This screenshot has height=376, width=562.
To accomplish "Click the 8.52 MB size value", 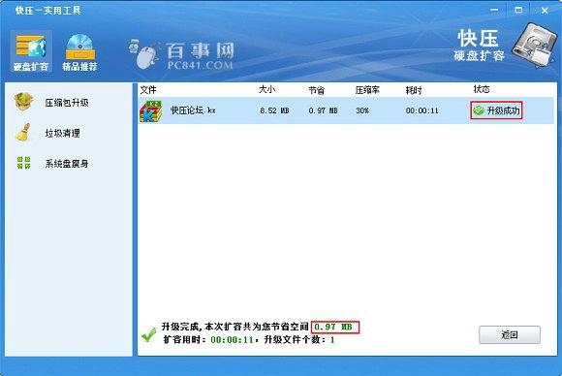I will 274,110.
